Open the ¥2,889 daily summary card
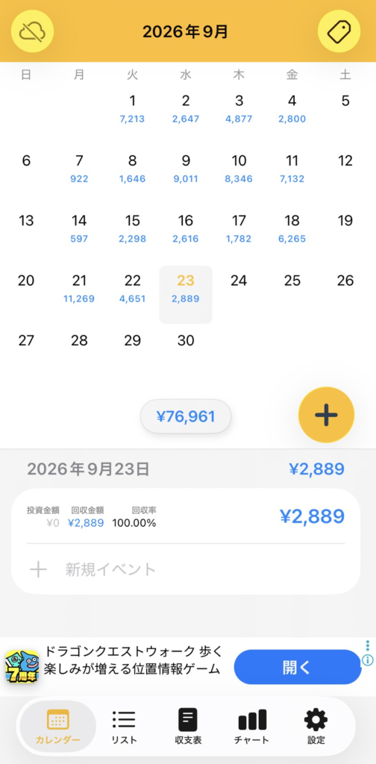Image resolution: width=376 pixels, height=764 pixels. [x=186, y=516]
